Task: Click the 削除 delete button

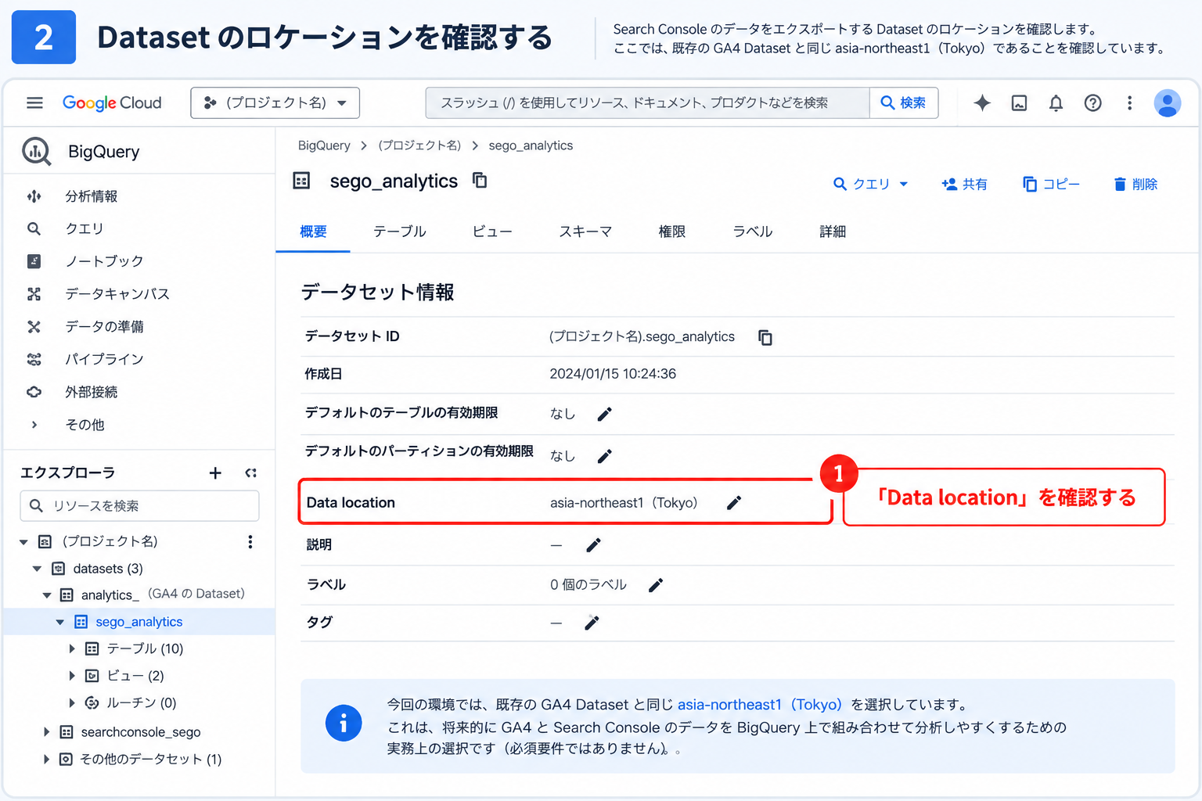Action: pyautogui.click(x=1135, y=184)
